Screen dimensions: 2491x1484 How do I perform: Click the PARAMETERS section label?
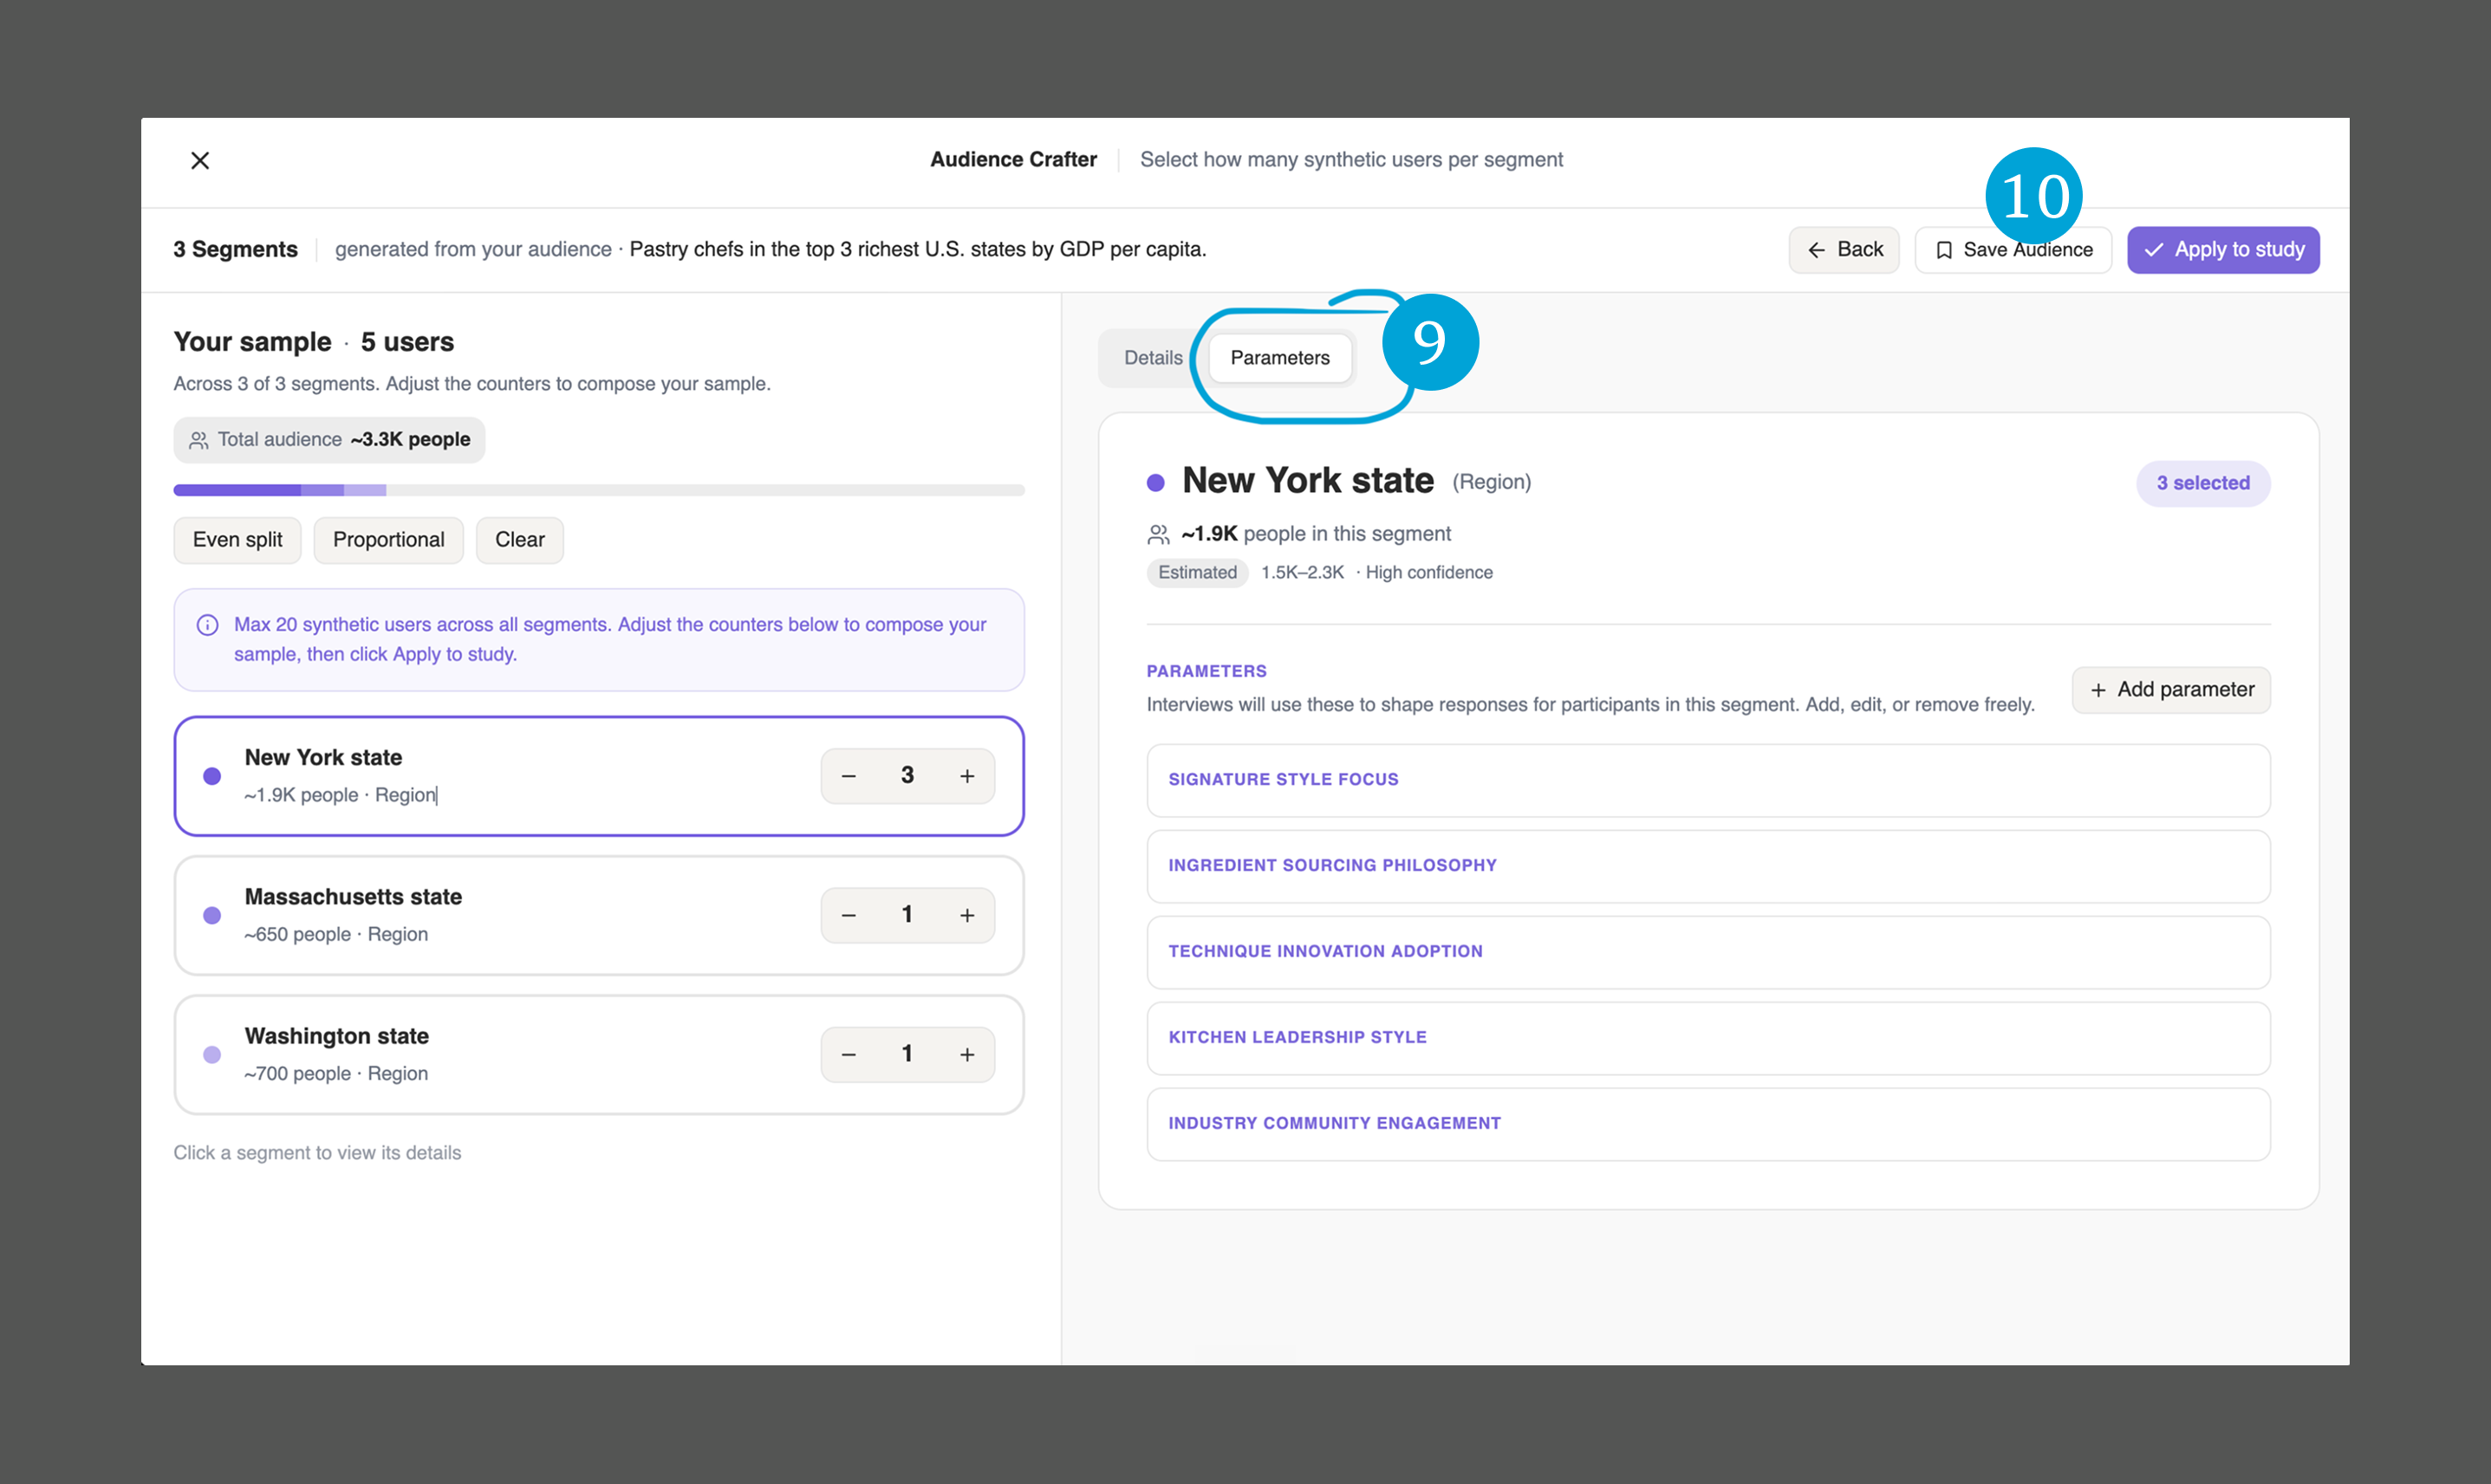tap(1206, 671)
